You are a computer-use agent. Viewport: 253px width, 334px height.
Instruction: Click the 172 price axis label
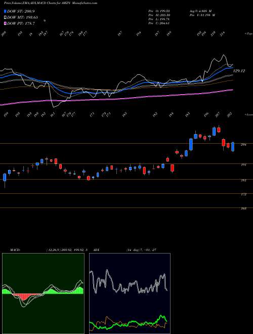tap(243, 194)
